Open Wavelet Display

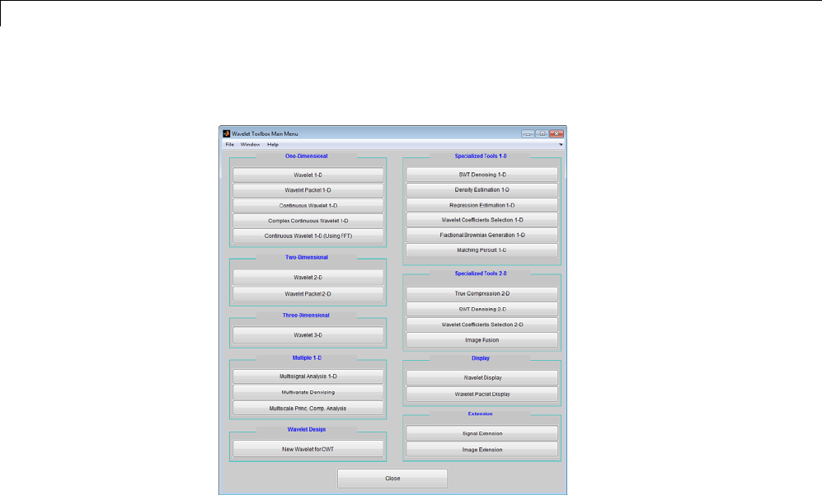coord(482,378)
